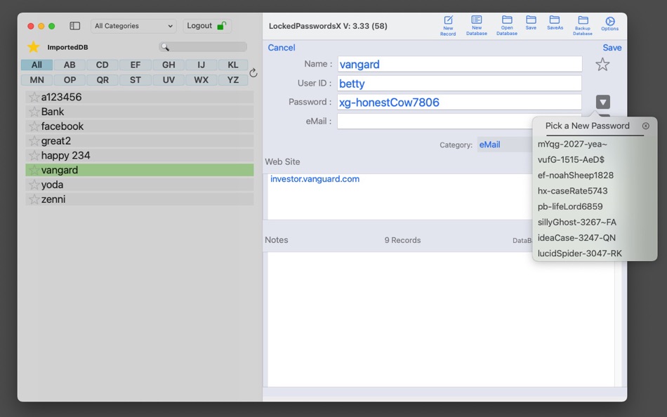Click the eMail input field

pyautogui.click(x=435, y=121)
